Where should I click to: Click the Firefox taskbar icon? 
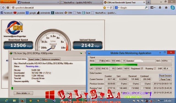click(22, 101)
